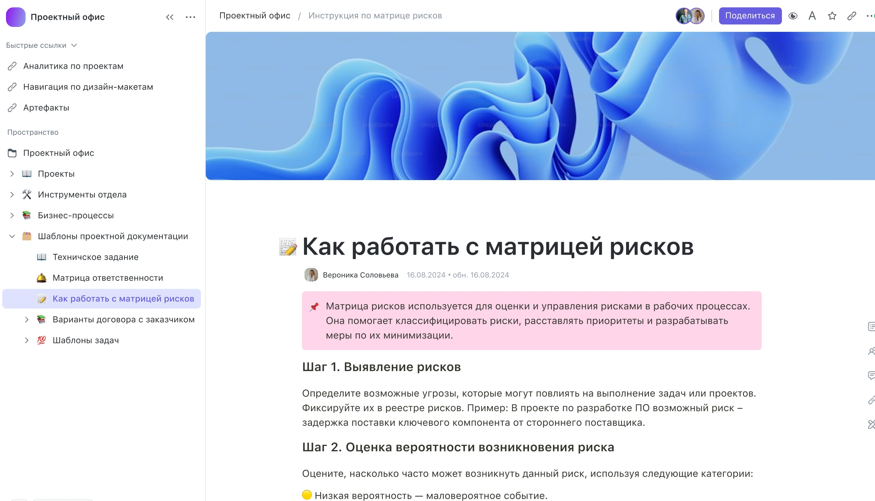This screenshot has width=875, height=501.
Task: Collapse the sidebar with double-chevron icon
Action: (x=169, y=17)
